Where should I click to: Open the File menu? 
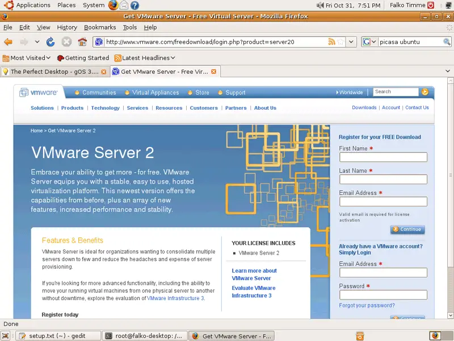click(x=8, y=27)
